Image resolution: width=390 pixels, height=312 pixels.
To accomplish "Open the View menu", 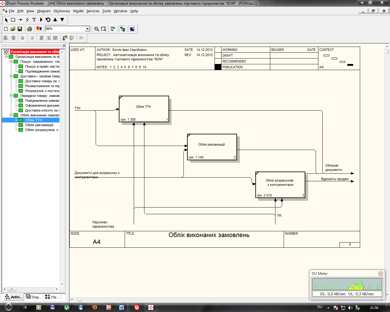I will click(x=30, y=11).
